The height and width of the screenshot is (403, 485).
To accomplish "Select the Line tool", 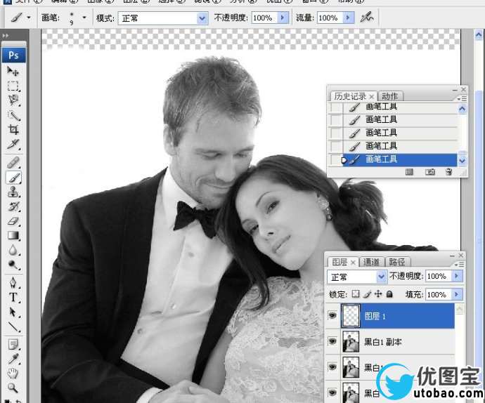I will click(x=13, y=327).
